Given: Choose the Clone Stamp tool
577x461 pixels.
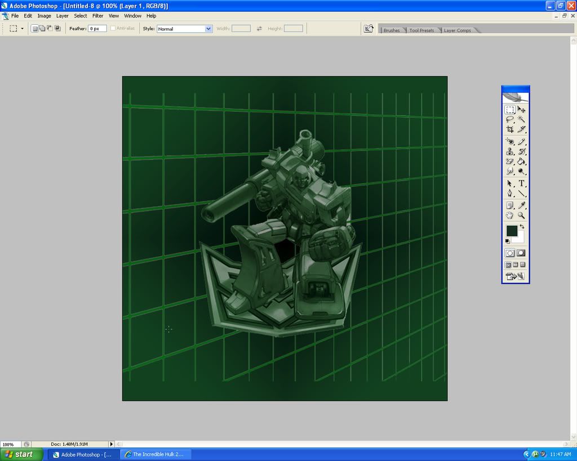Looking at the screenshot, I should click(x=509, y=151).
